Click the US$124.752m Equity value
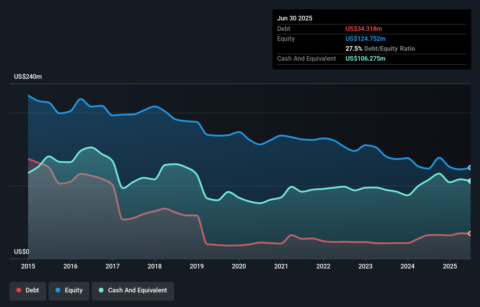This screenshot has width=480, height=307. (365, 39)
